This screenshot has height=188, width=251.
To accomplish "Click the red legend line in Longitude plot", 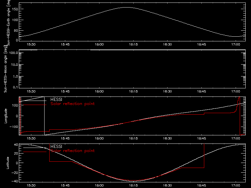I will [x=35, y=105].
